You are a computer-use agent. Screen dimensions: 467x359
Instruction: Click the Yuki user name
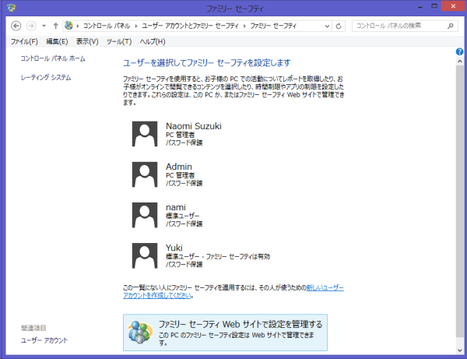174,248
